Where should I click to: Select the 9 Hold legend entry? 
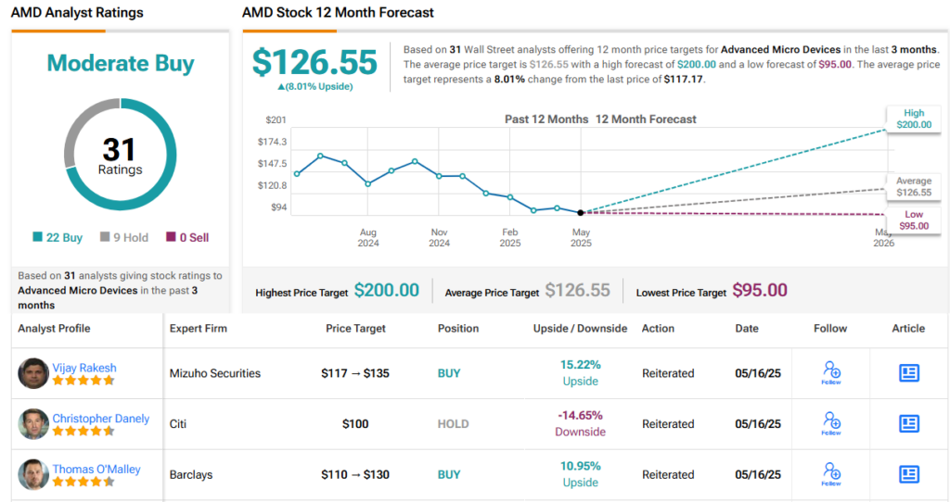pyautogui.click(x=124, y=238)
